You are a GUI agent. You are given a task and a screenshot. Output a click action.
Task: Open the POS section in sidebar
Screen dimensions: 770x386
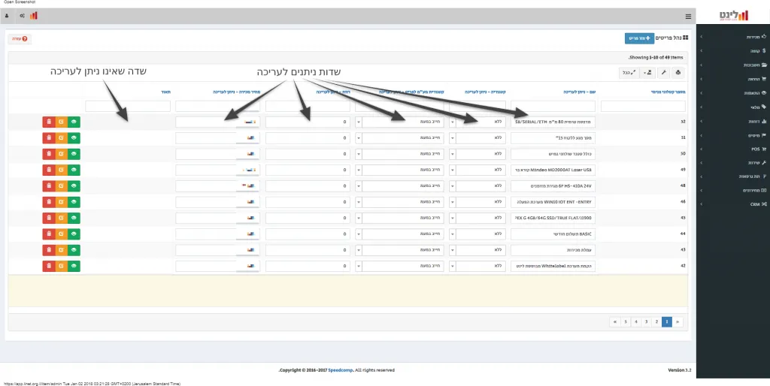(733, 149)
